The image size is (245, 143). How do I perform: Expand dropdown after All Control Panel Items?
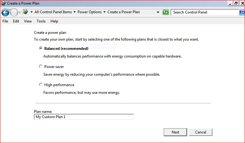click(75, 12)
